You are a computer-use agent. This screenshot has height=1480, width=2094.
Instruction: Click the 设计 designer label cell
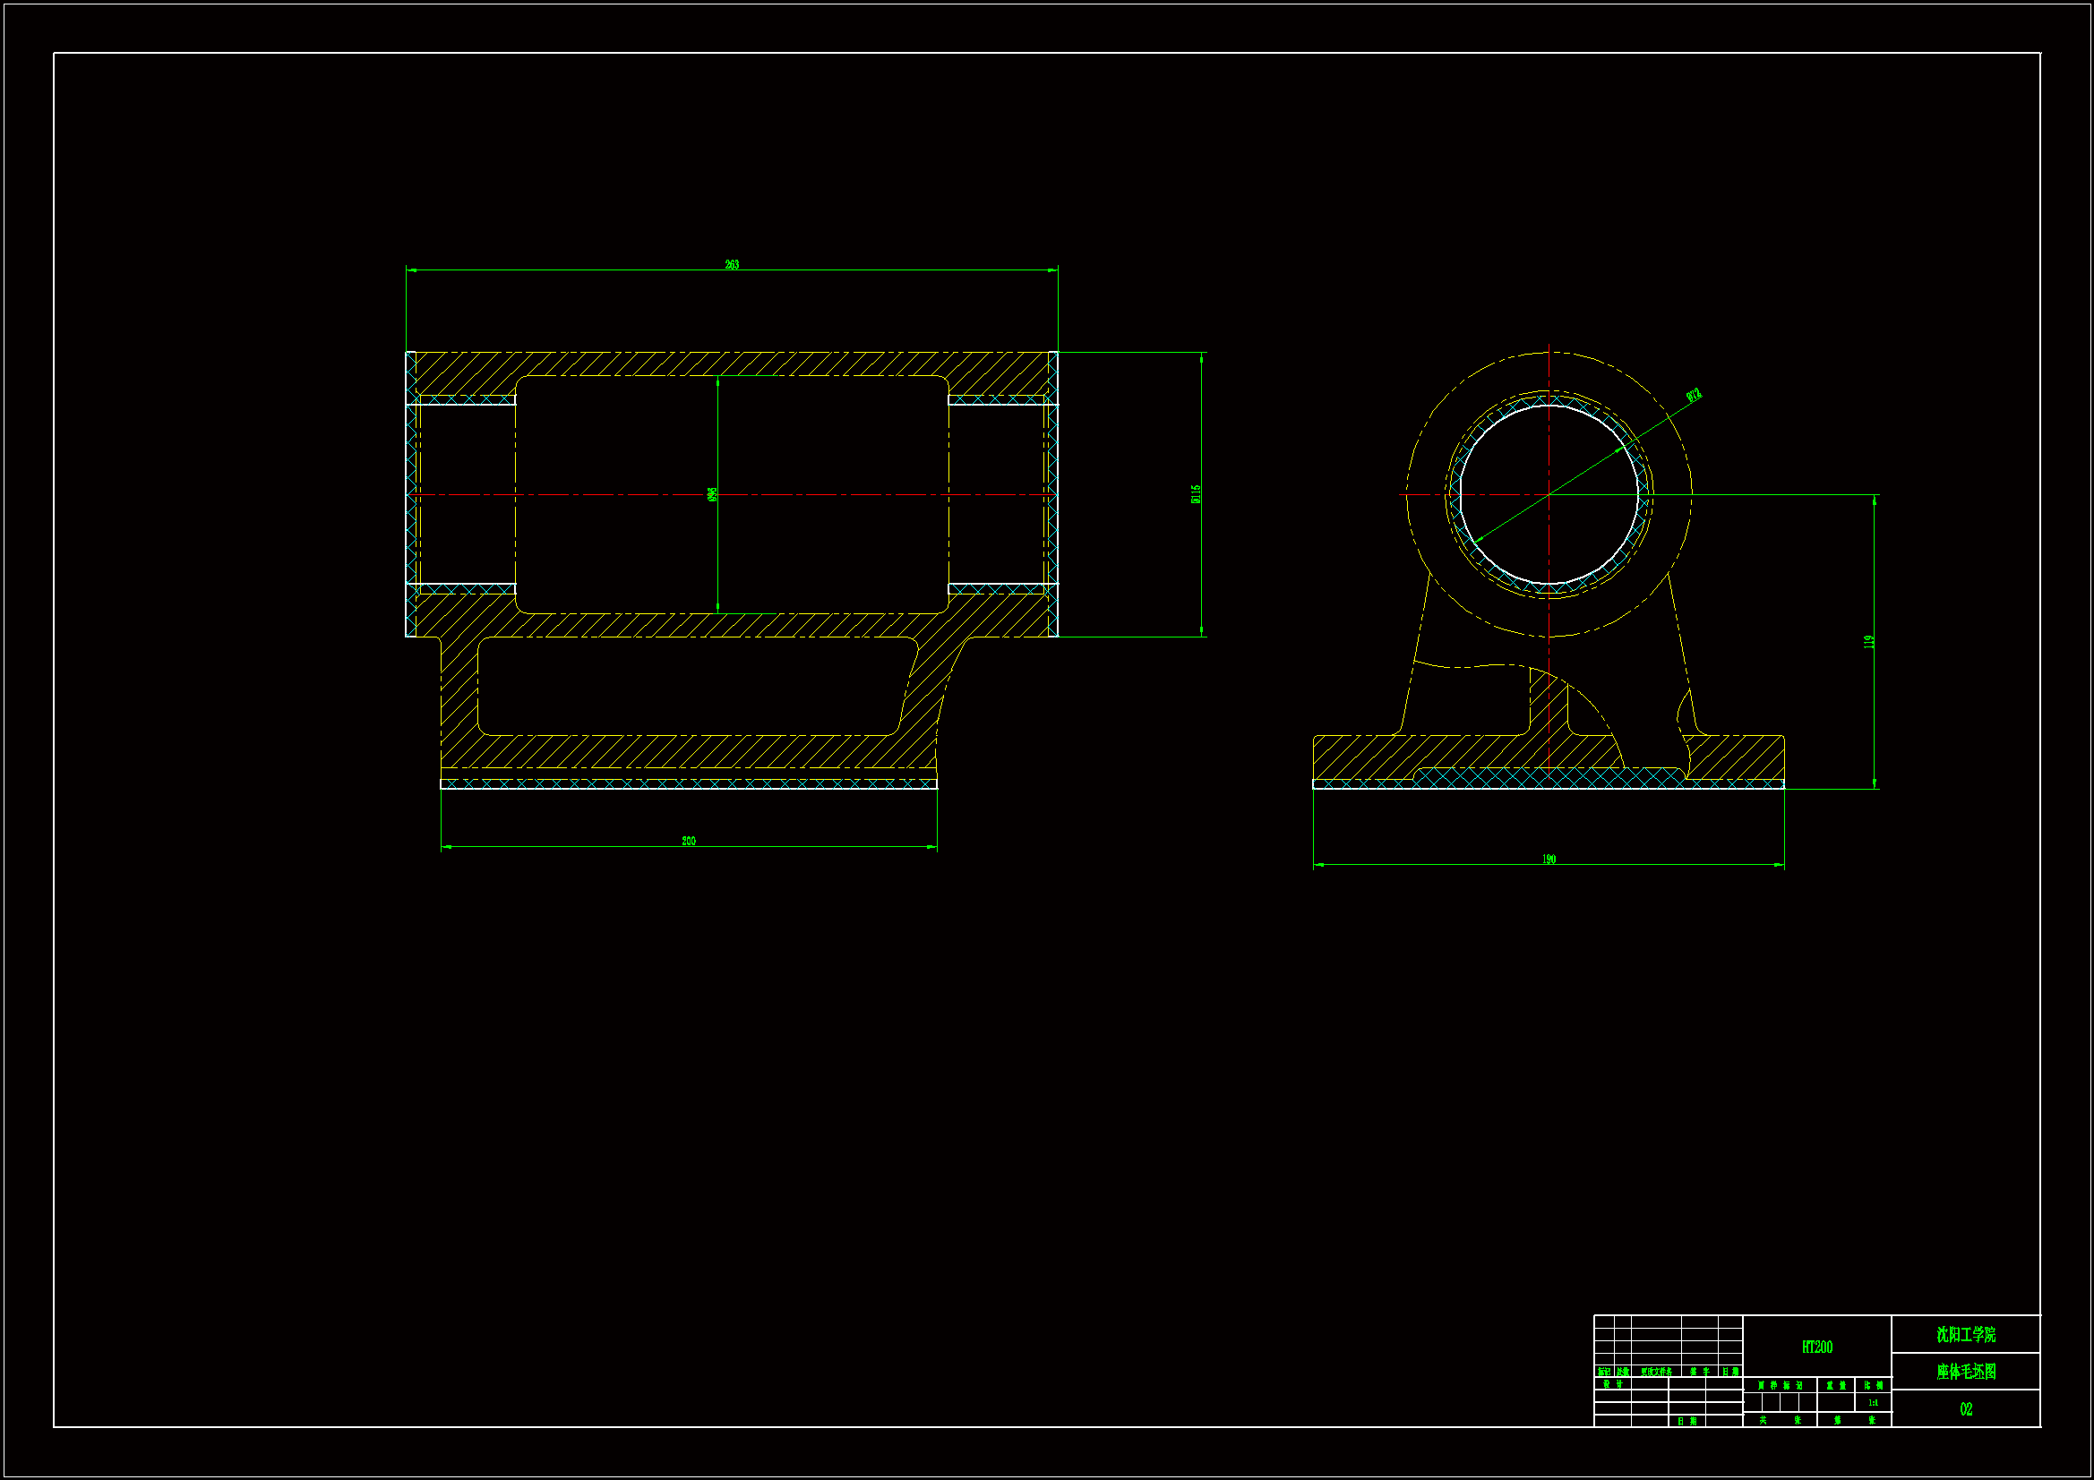[x=1612, y=1384]
